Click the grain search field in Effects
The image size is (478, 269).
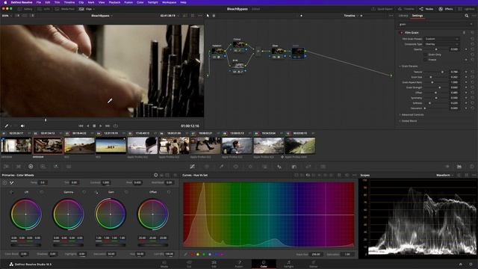point(436,24)
